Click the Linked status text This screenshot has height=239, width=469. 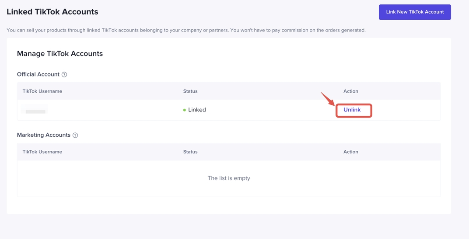(x=197, y=110)
